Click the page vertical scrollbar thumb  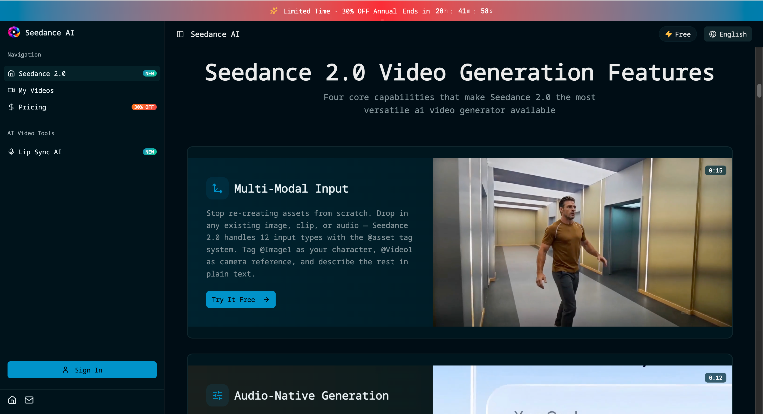[x=759, y=91]
